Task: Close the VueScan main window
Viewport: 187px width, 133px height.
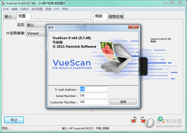Action: (x=180, y=2)
